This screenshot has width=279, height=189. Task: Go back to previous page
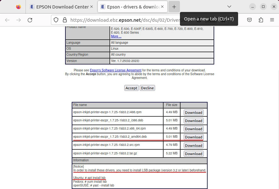(7, 20)
